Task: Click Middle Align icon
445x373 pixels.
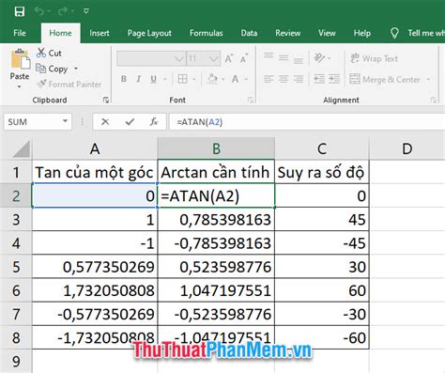Action: (284, 58)
